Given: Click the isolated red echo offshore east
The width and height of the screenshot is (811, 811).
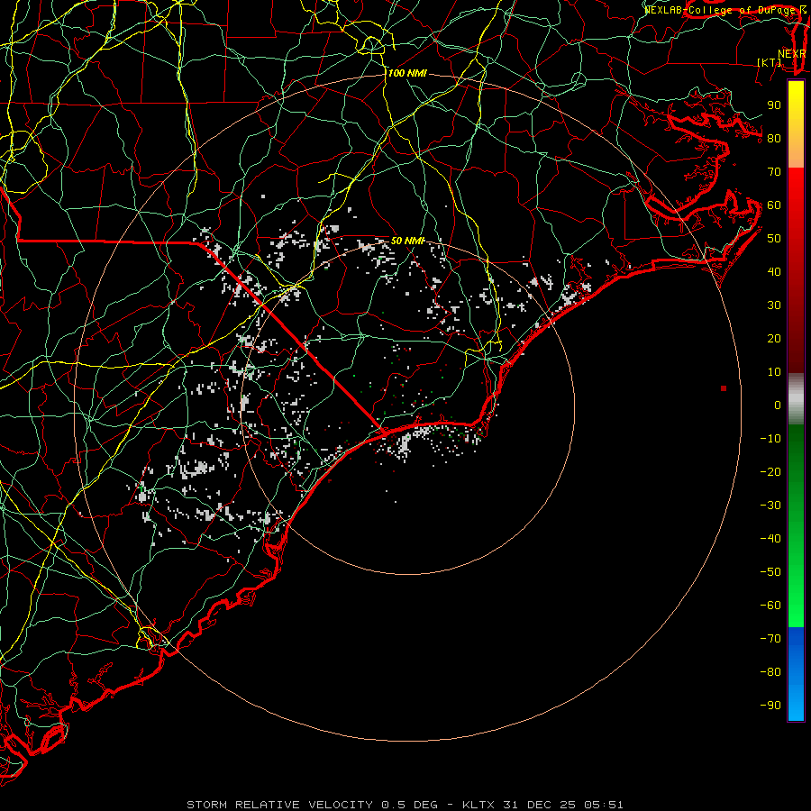Looking at the screenshot, I should point(723,388).
